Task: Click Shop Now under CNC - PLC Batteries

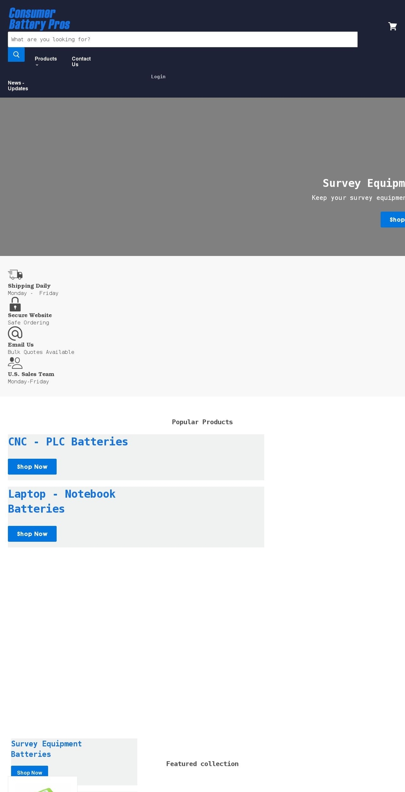Action: click(32, 467)
